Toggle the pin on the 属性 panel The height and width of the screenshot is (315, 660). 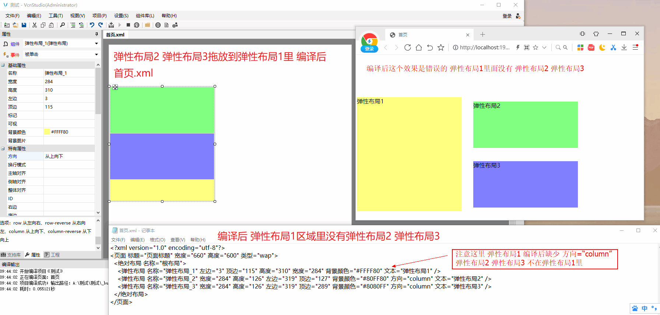[x=97, y=34]
